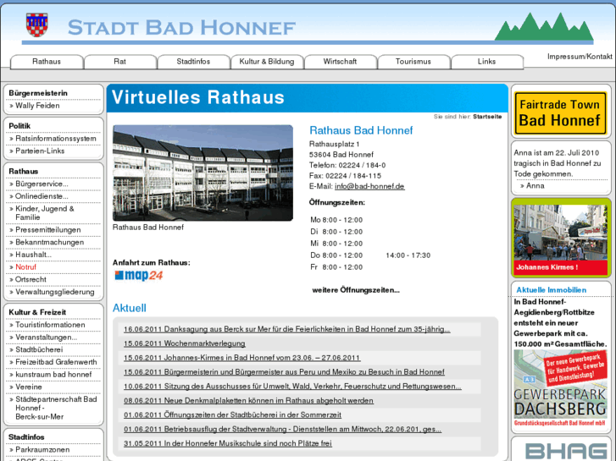This screenshot has width=616, height=461.
Task: Open Parkraumzonen sidebar link
Action: point(42,450)
